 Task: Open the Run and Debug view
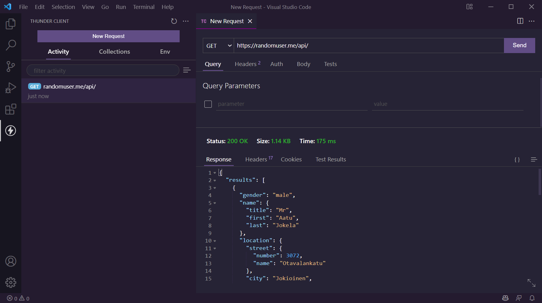11,88
